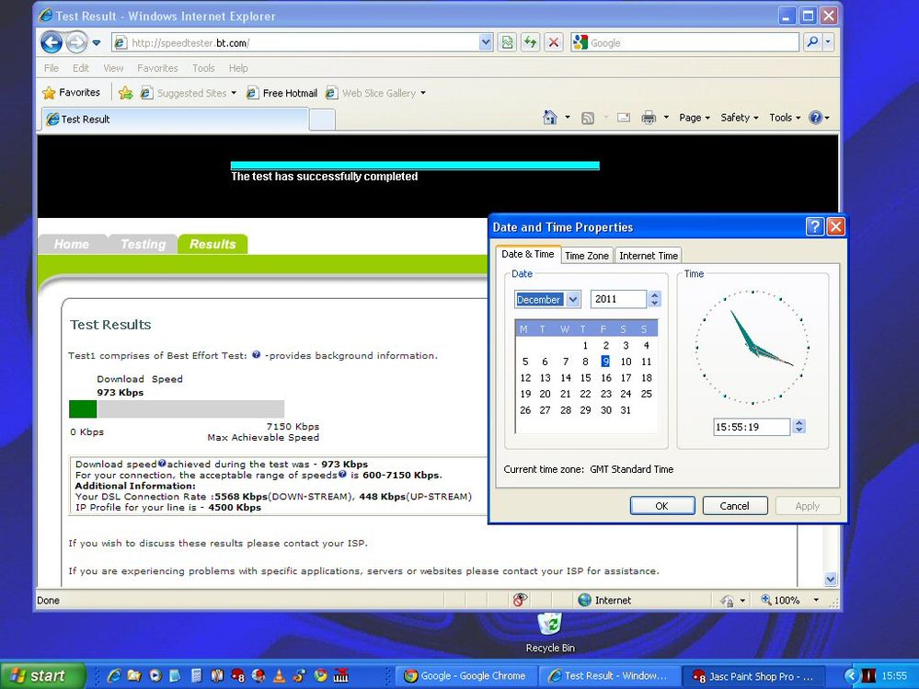Click the 15:55:19 time field
This screenshot has height=689, width=919.
pos(752,427)
